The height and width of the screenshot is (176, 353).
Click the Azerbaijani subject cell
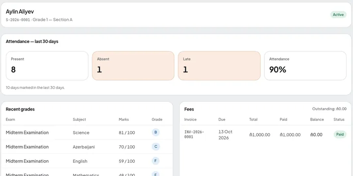tap(84, 147)
